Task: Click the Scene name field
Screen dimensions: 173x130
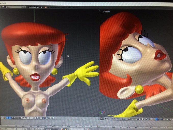Action: [x=13, y=7]
